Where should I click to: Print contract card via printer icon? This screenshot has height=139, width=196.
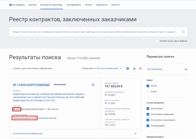point(93,85)
